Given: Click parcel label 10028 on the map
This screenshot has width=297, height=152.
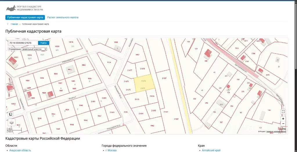Looking at the screenshot, I should click(x=57, y=46).
